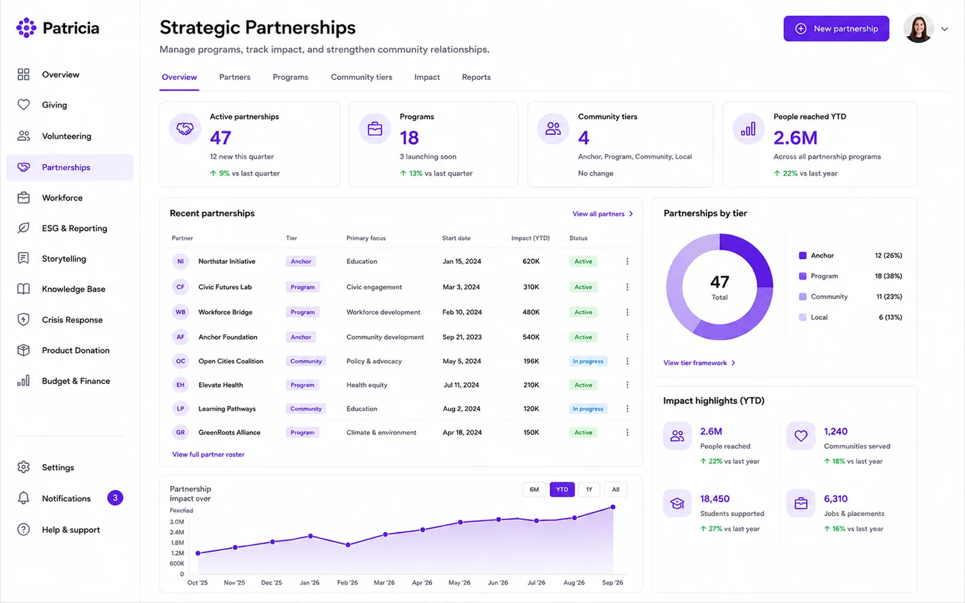Image resolution: width=965 pixels, height=603 pixels.
Task: Click the Community legend color swatch
Action: (803, 297)
